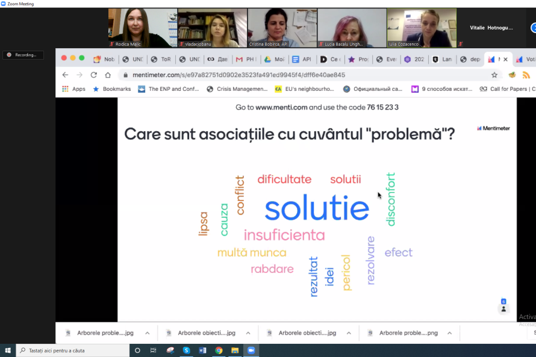Expand options for first Arborele obiecti....jpg download
Screen dimensions: 536x357
click(x=248, y=333)
